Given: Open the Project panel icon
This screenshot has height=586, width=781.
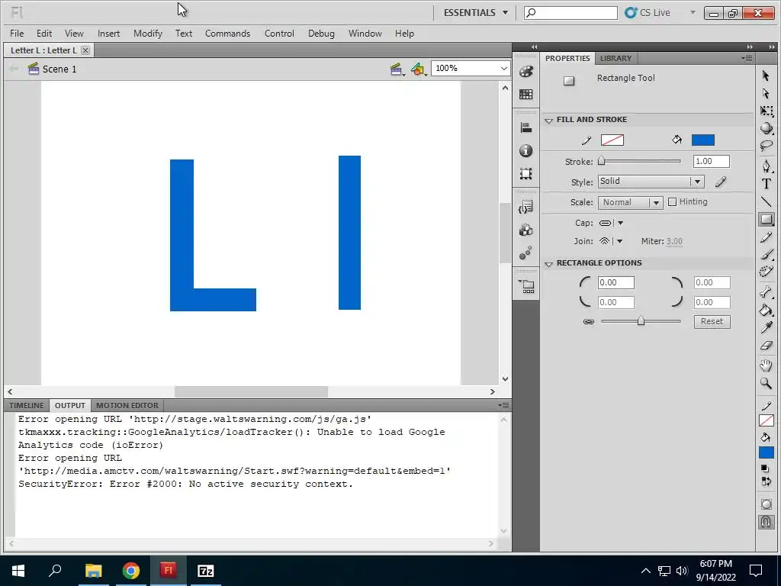Looking at the screenshot, I should pos(526,286).
